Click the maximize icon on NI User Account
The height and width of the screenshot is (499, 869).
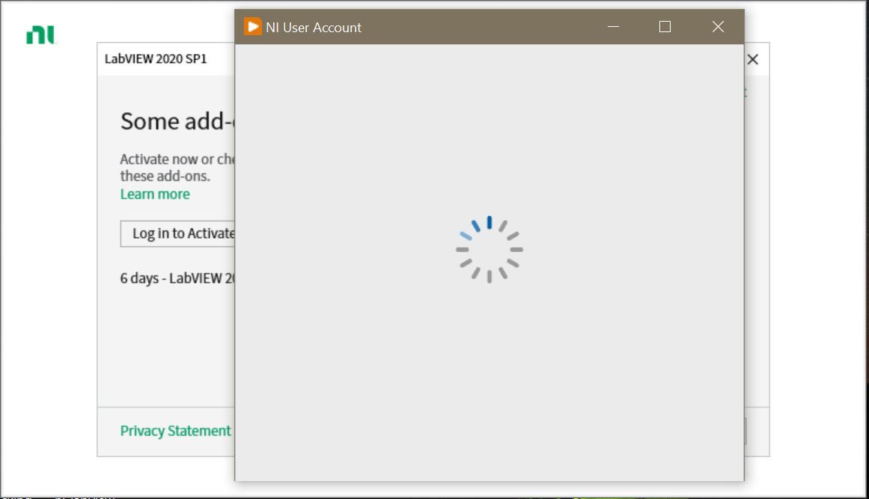click(664, 26)
